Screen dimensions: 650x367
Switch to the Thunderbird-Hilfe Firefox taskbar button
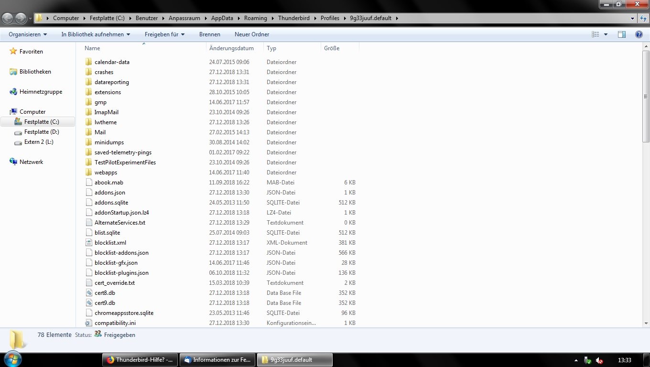pos(141,360)
